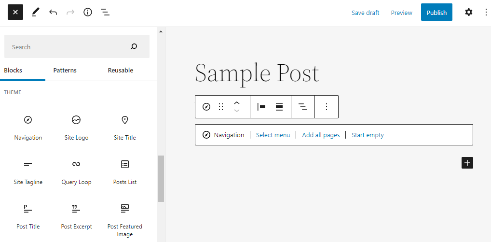Insert the Posts List block

pyautogui.click(x=125, y=171)
